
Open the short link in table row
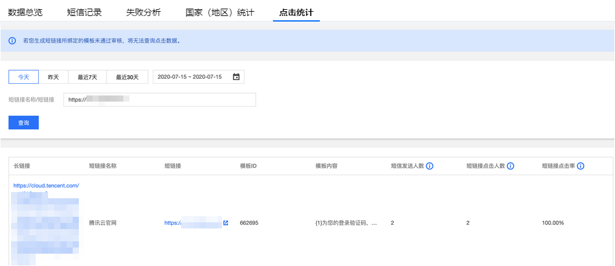point(192,223)
